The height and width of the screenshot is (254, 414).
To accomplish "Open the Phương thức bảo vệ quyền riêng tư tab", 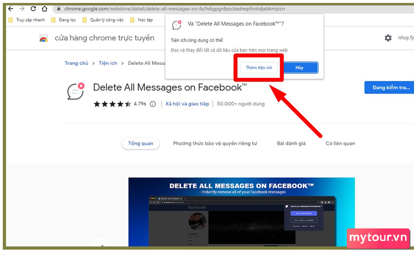I will click(x=215, y=144).
